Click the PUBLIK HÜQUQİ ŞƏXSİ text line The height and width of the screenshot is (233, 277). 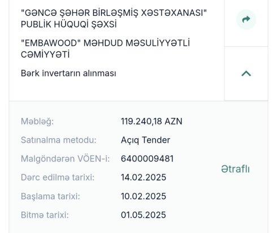(69, 24)
